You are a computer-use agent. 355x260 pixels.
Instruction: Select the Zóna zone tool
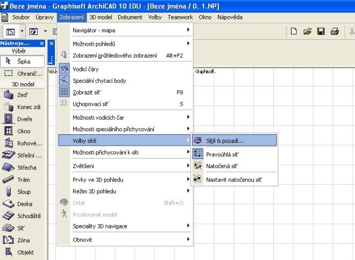(23, 240)
